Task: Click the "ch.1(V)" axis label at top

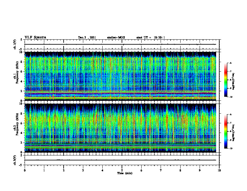Action: pyautogui.click(x=15, y=44)
